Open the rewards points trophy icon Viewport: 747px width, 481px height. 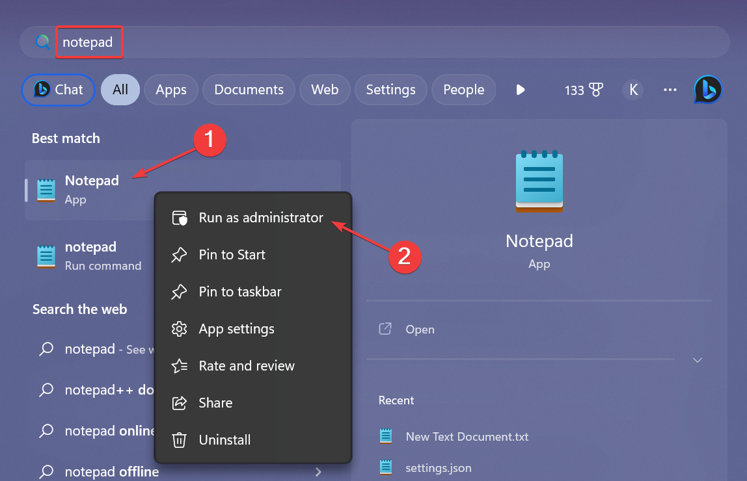[595, 90]
